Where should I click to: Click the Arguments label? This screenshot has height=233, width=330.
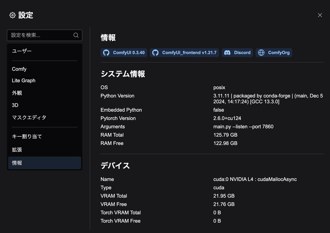coord(113,127)
